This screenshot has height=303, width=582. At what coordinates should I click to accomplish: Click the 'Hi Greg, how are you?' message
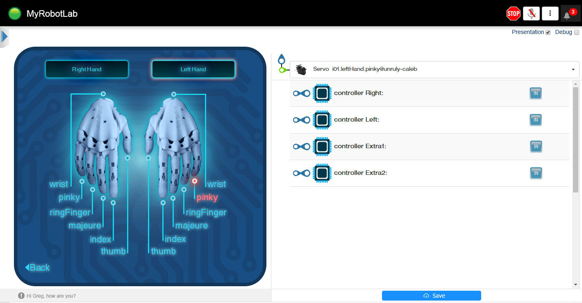click(51, 296)
